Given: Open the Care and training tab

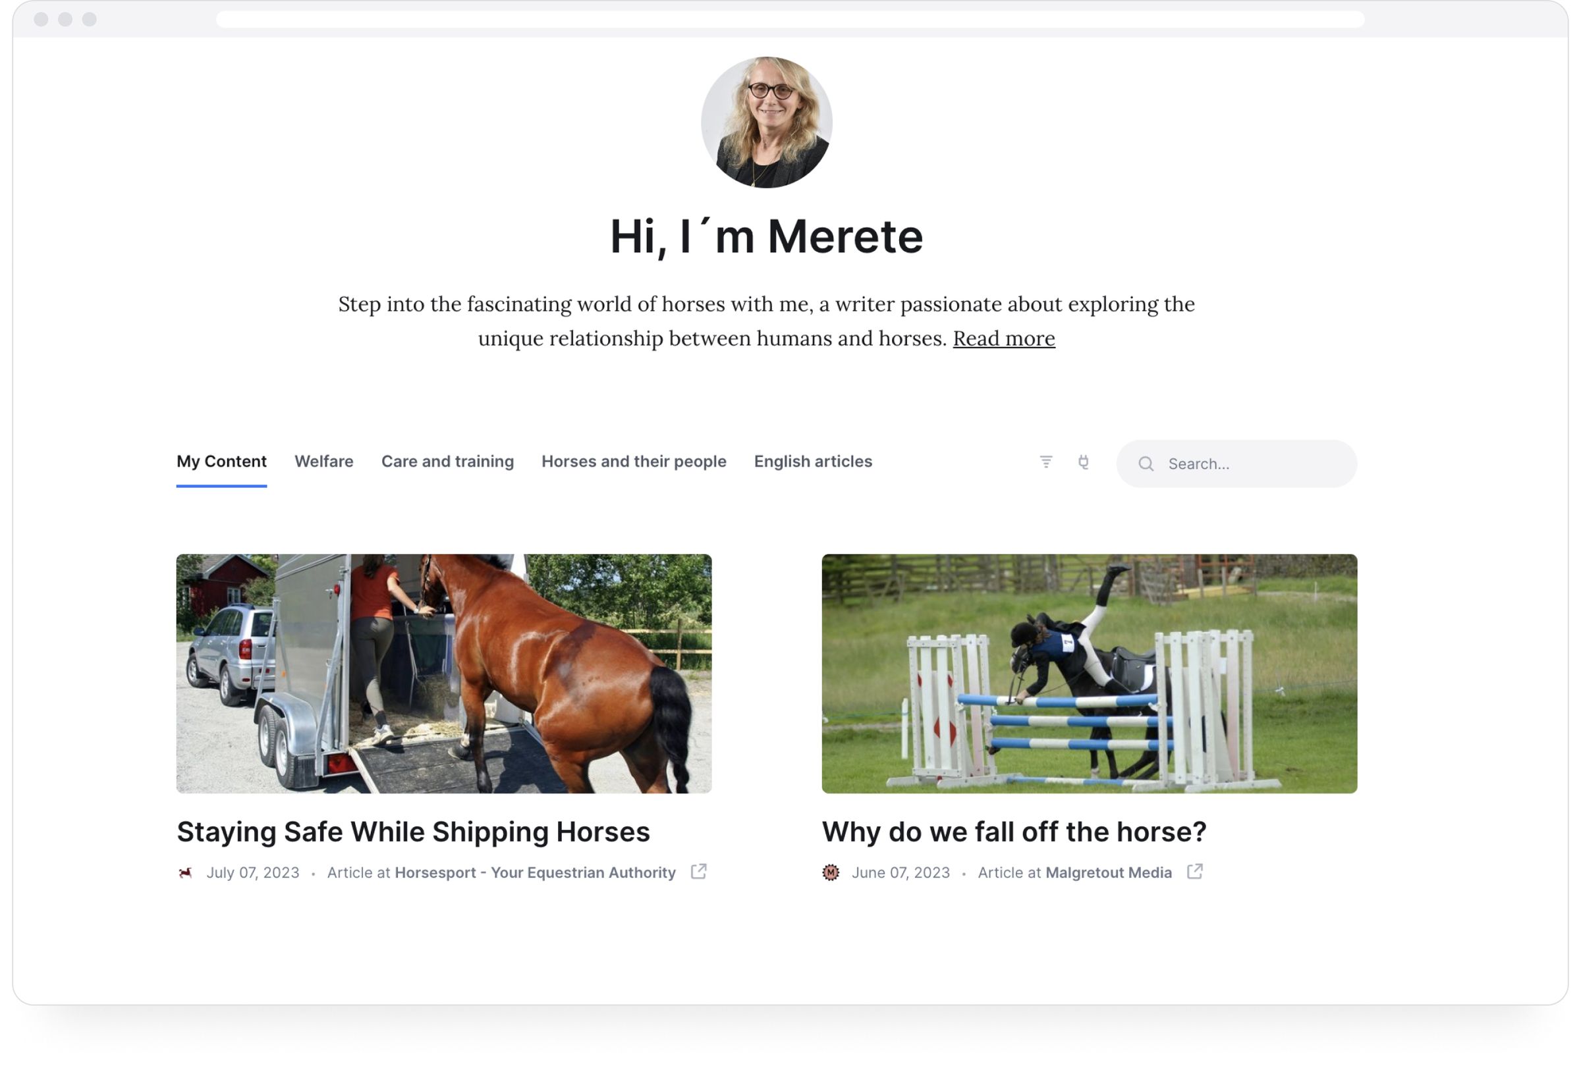Looking at the screenshot, I should tap(447, 461).
